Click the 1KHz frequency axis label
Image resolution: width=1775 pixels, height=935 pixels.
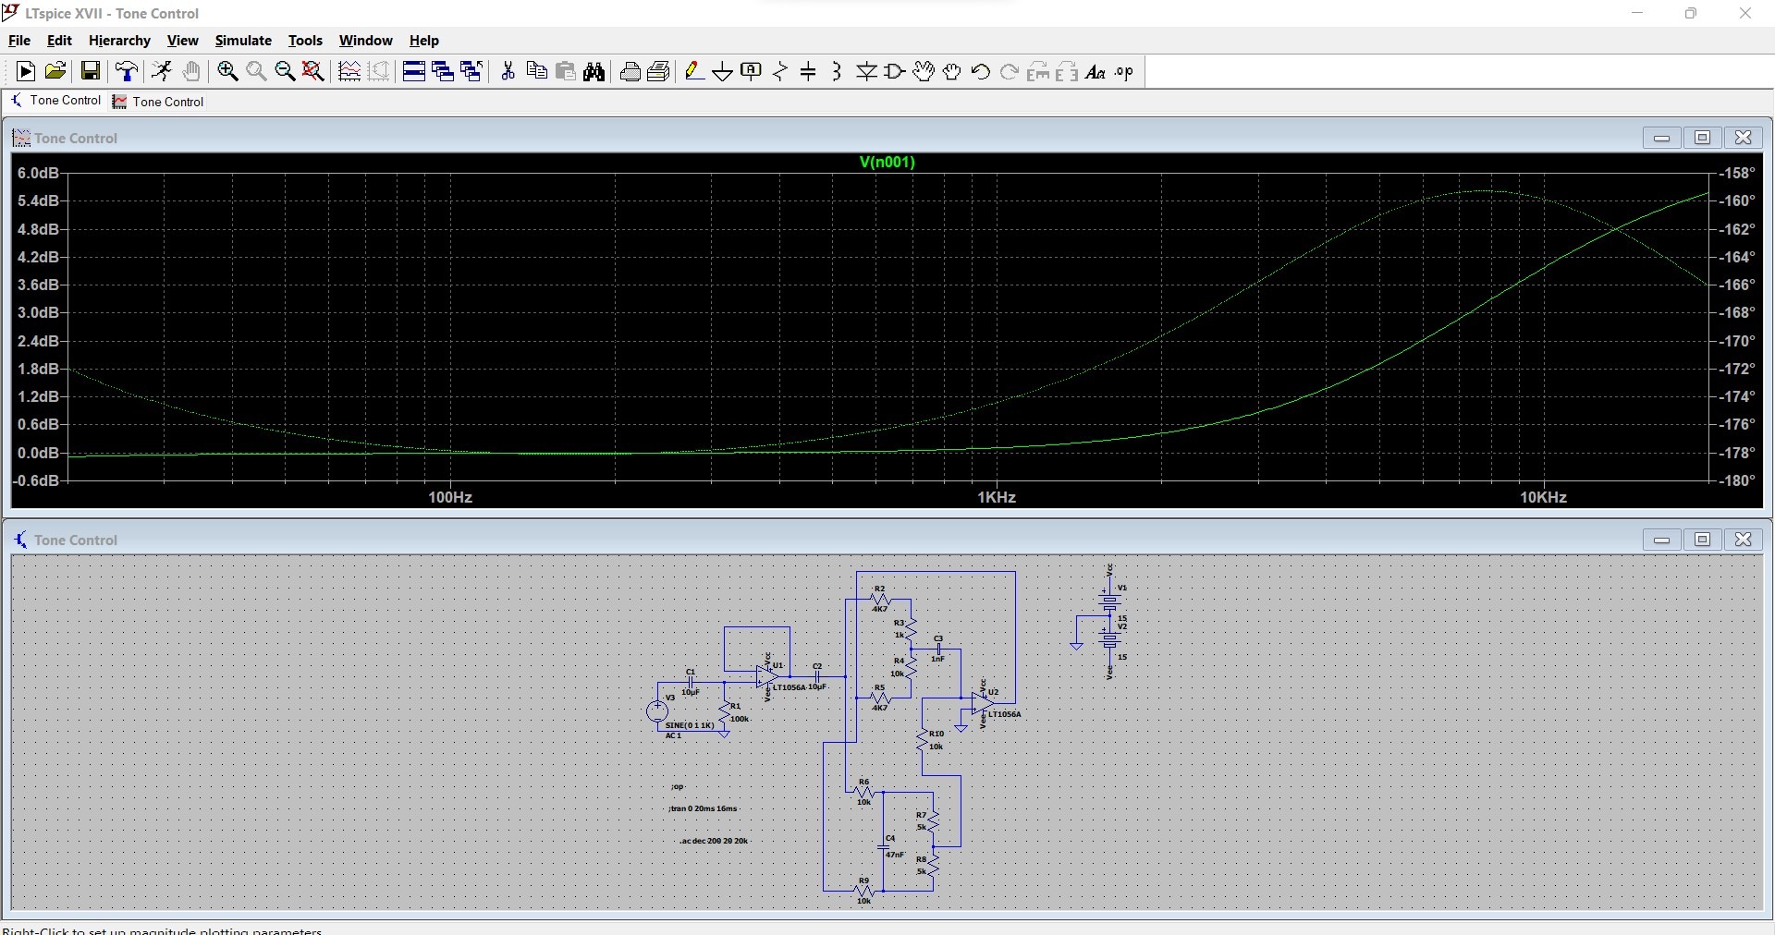997,497
